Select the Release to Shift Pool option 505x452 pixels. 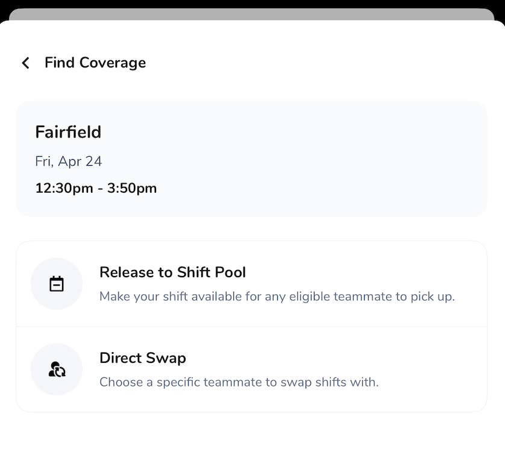click(172, 272)
